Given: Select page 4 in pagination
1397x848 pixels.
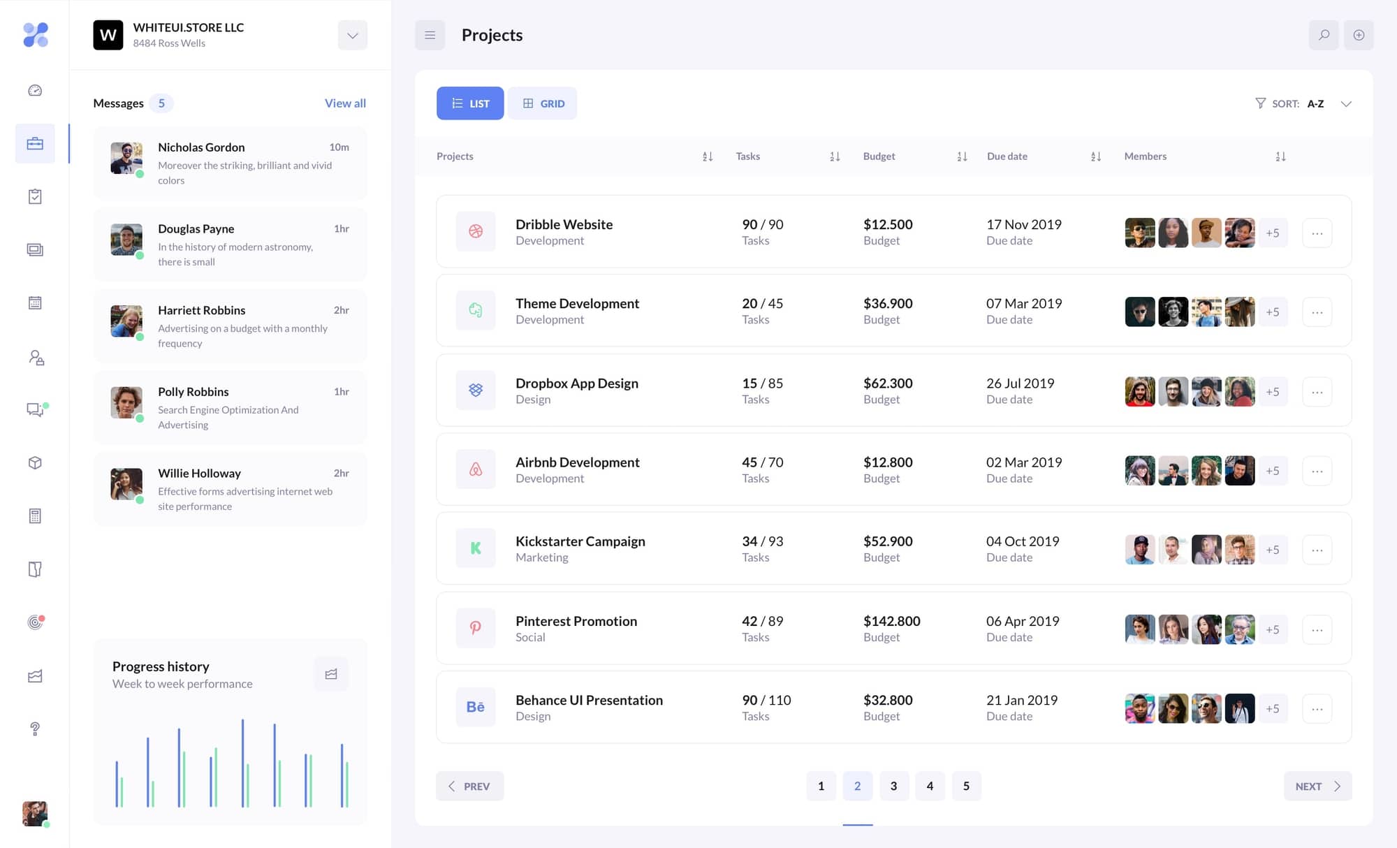Looking at the screenshot, I should tap(930, 786).
